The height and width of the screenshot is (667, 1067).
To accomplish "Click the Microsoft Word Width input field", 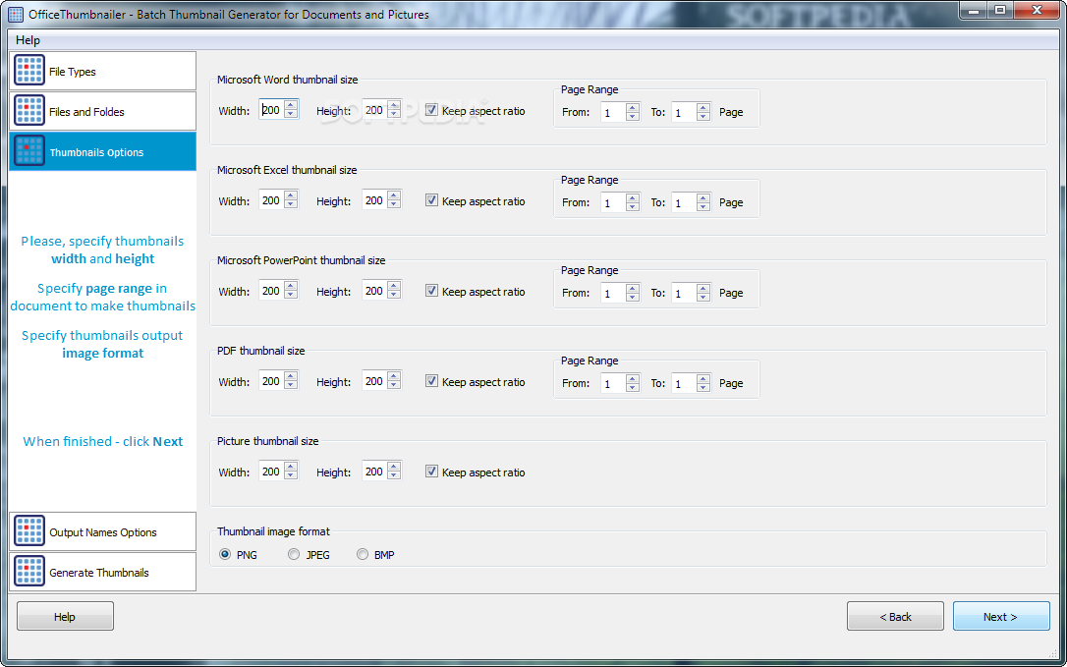I will [271, 110].
